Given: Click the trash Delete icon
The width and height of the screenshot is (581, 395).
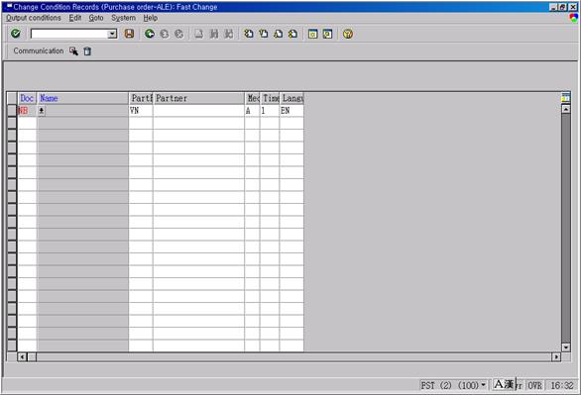Looking at the screenshot, I should click(87, 51).
